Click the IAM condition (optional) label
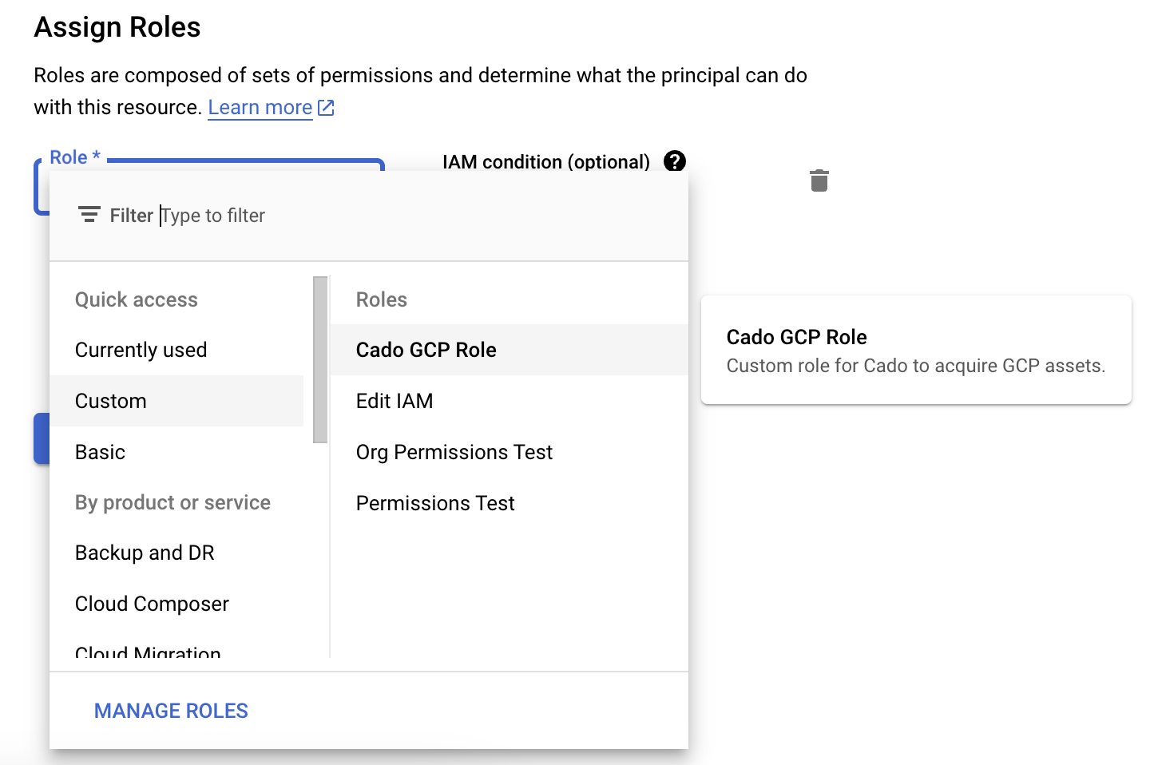 pyautogui.click(x=546, y=162)
